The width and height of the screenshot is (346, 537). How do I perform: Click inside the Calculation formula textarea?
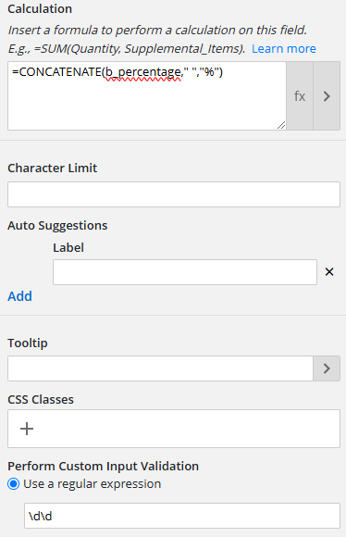point(147,96)
